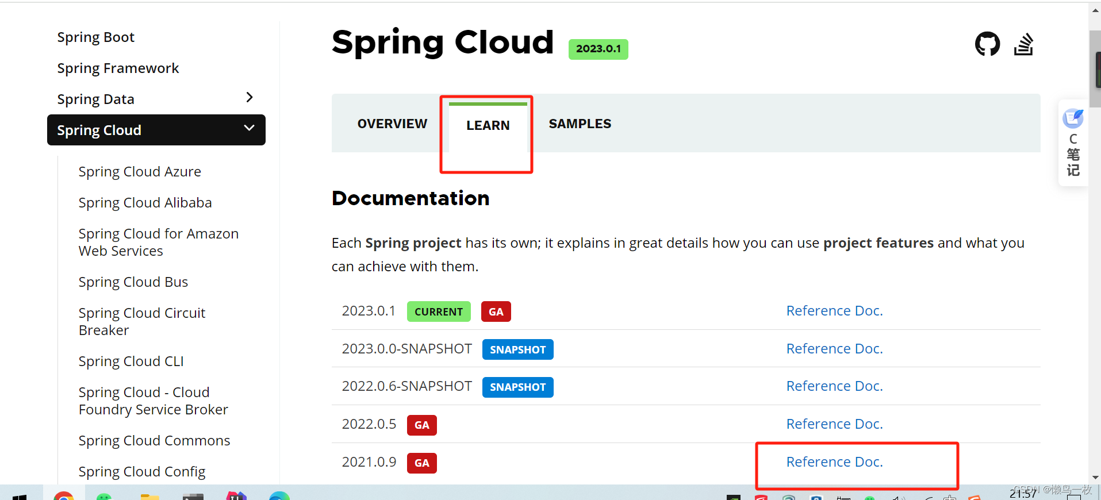Open the Stack Overflow icon in header

tap(1023, 44)
